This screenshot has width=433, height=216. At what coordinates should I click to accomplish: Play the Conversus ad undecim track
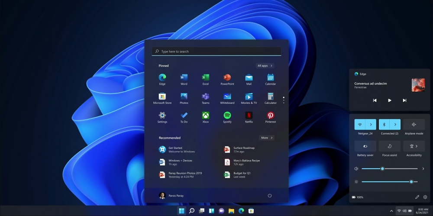pos(390,100)
